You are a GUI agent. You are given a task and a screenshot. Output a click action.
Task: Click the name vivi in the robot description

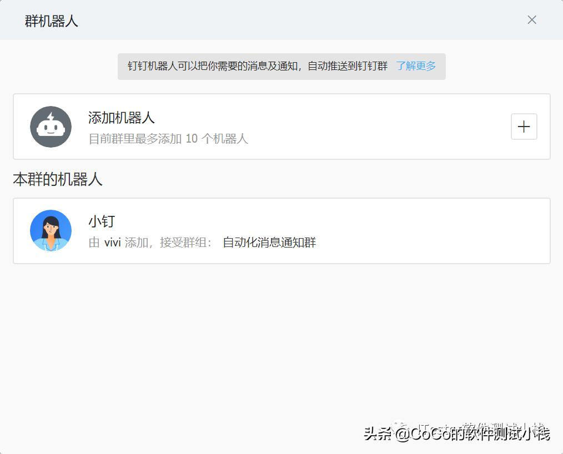109,243
